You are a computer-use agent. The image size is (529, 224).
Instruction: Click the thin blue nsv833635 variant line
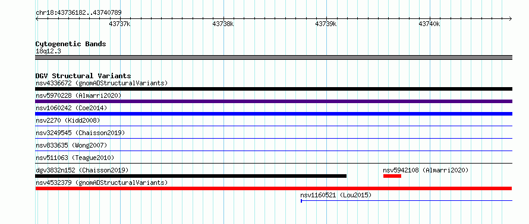(x=273, y=151)
